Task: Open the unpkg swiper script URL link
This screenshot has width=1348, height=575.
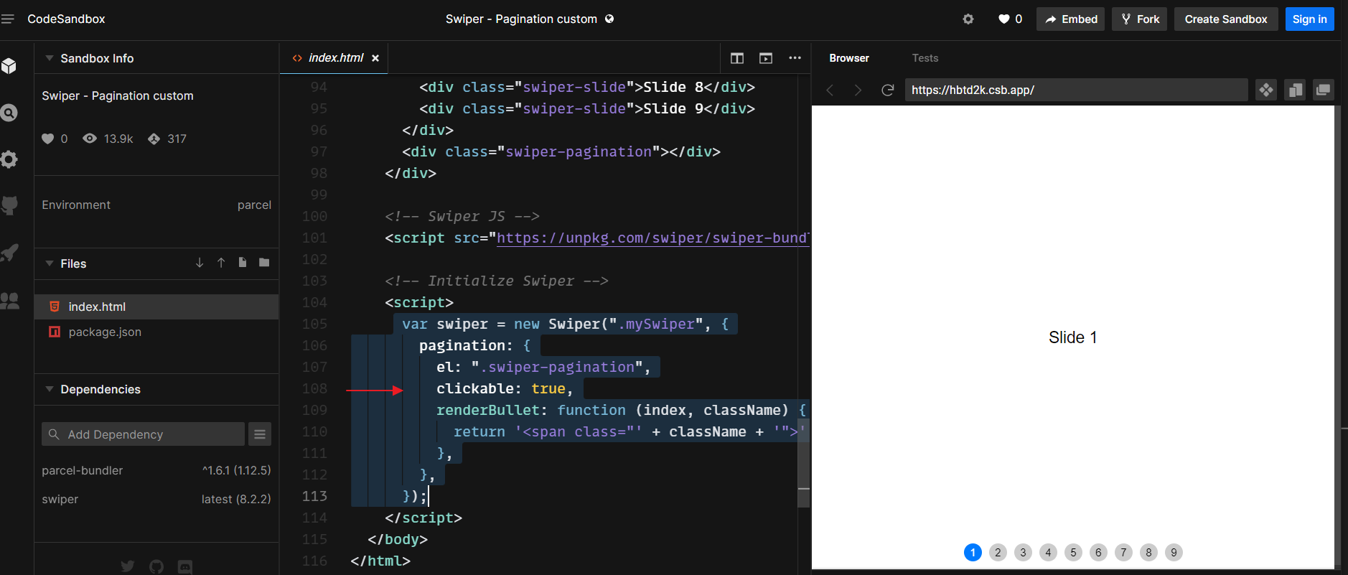Action: pyautogui.click(x=652, y=238)
